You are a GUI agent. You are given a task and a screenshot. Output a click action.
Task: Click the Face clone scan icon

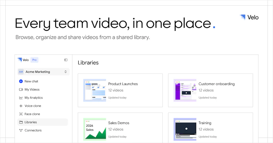tap(21, 114)
